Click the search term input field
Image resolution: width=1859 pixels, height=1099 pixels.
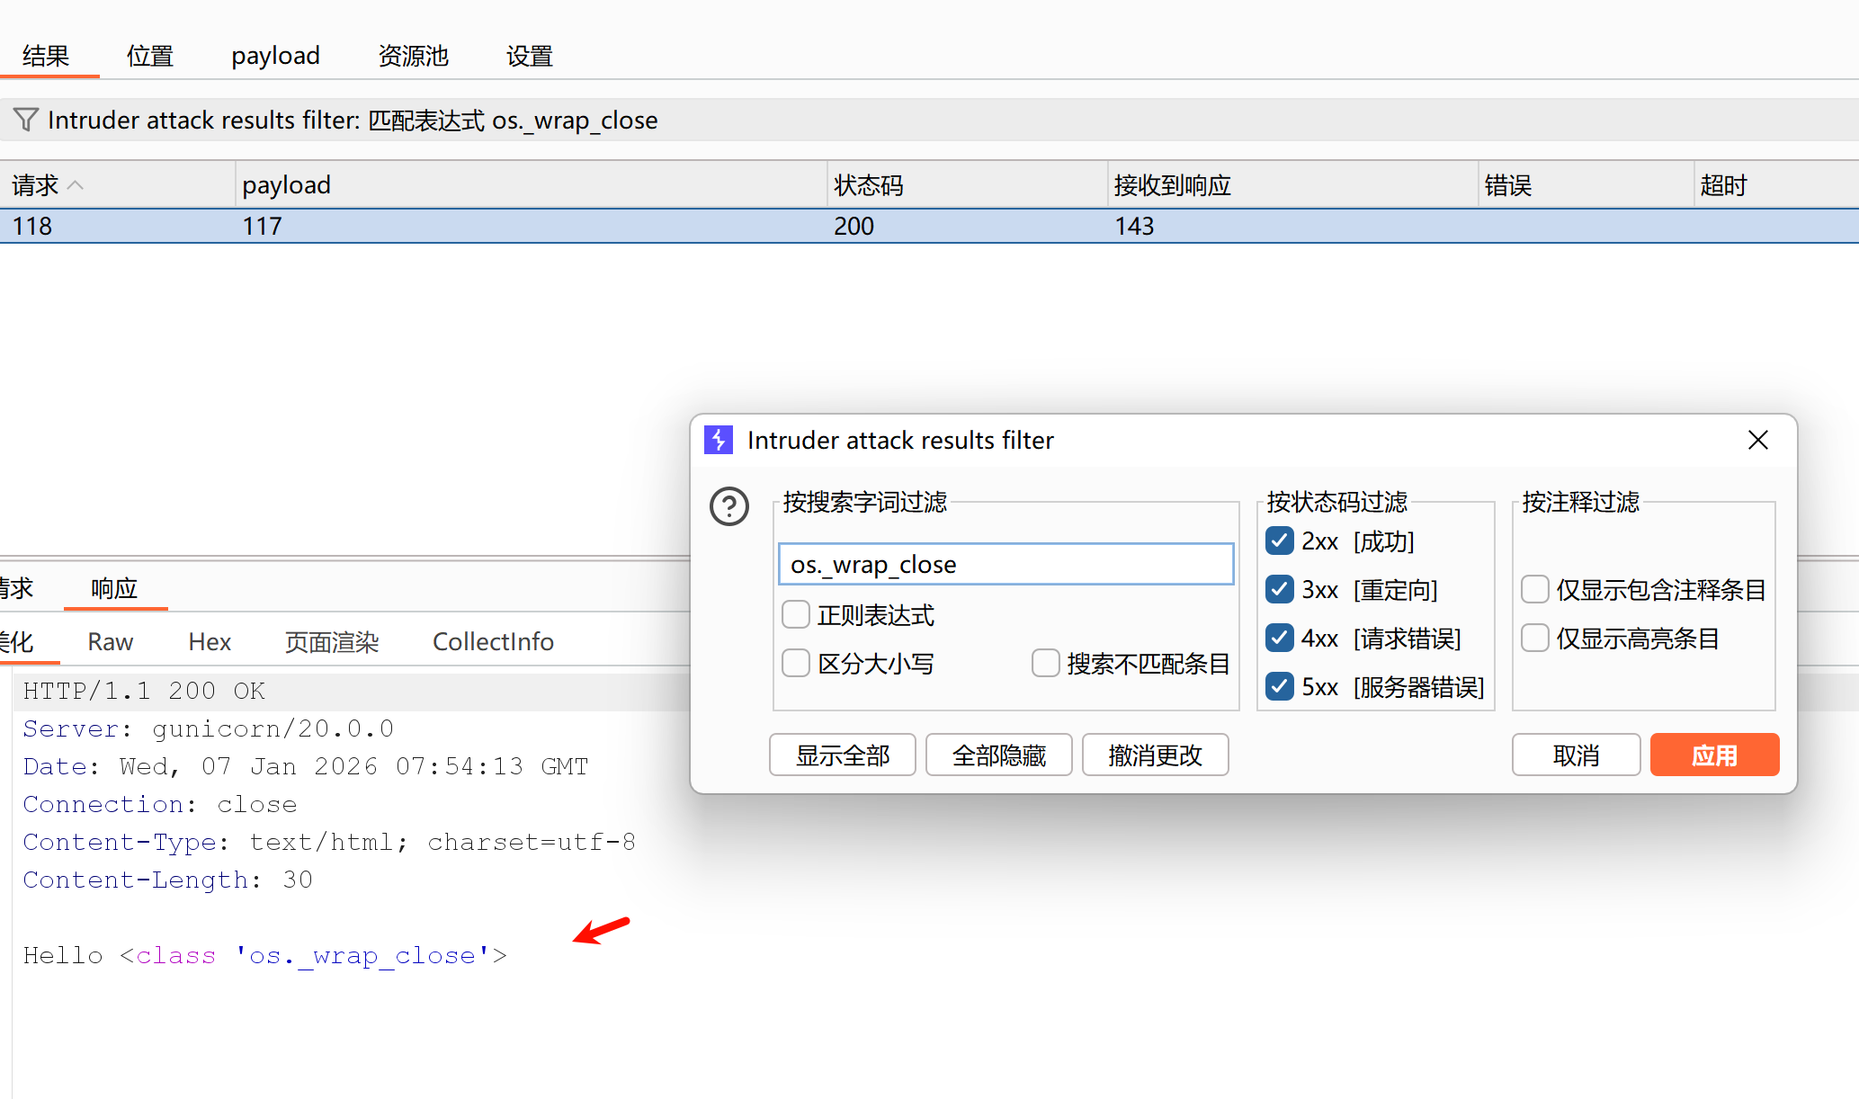(x=1005, y=564)
